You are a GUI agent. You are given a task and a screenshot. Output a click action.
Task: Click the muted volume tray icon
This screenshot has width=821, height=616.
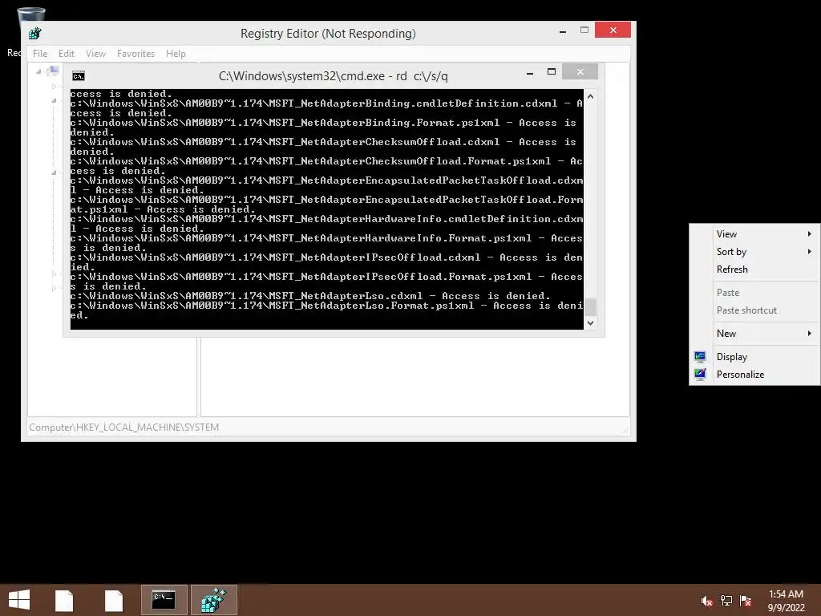(706, 601)
